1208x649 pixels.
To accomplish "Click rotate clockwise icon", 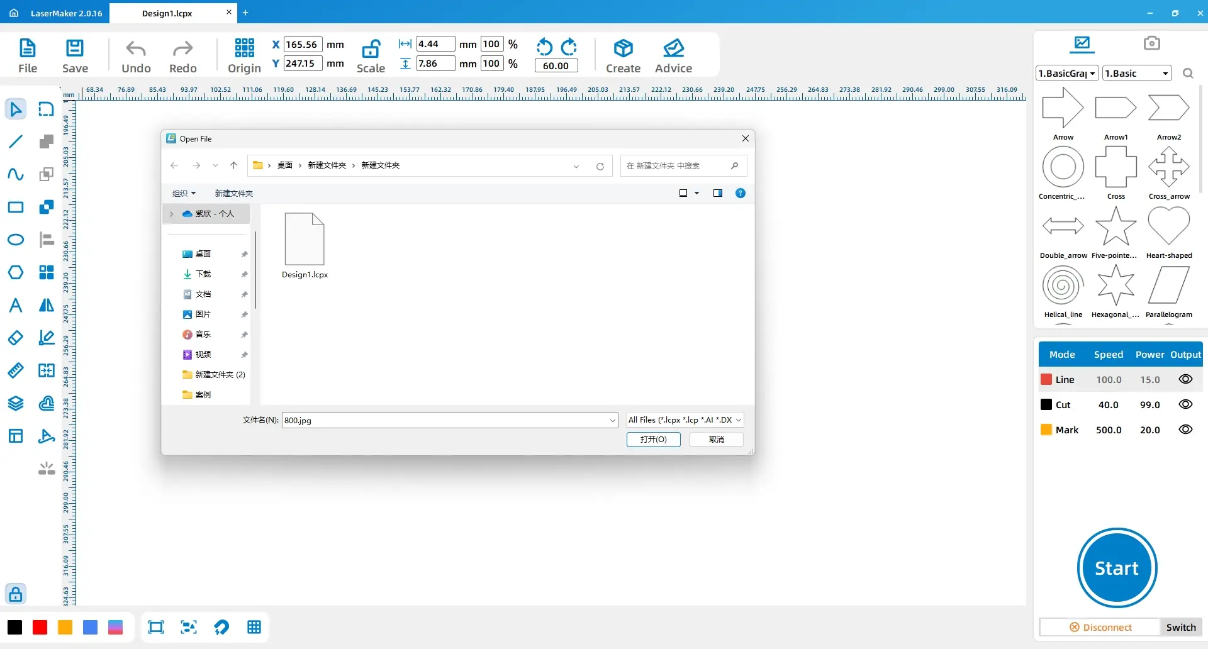I will coord(569,47).
